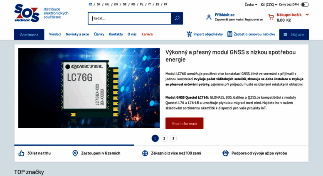Switch language to RO
Screen dimensions: 323x176
tap(133, 4)
